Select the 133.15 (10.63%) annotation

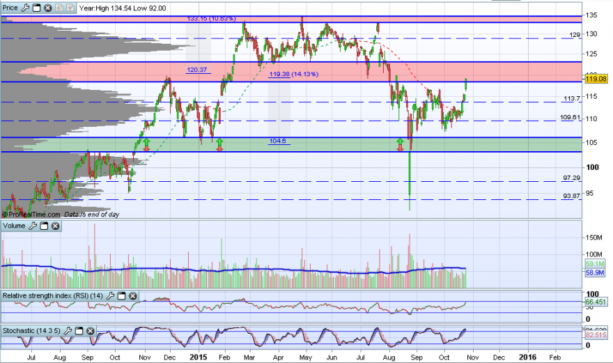coord(211,18)
